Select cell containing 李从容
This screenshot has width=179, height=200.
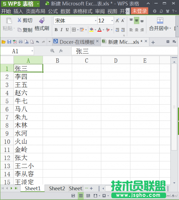pos(28,174)
